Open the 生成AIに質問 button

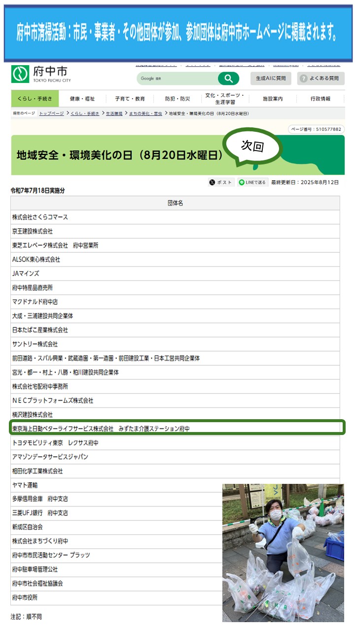click(x=271, y=79)
